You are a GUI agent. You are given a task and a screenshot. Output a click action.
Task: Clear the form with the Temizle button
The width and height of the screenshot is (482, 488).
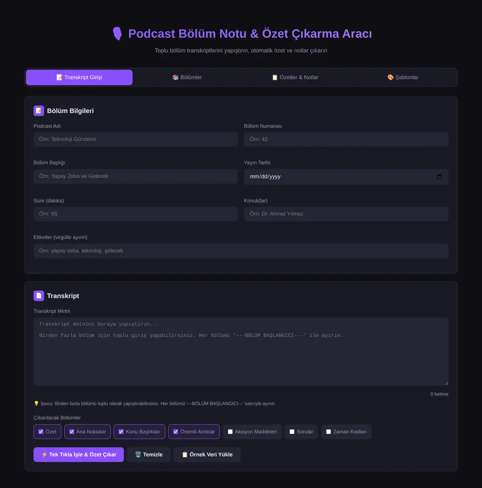(149, 455)
